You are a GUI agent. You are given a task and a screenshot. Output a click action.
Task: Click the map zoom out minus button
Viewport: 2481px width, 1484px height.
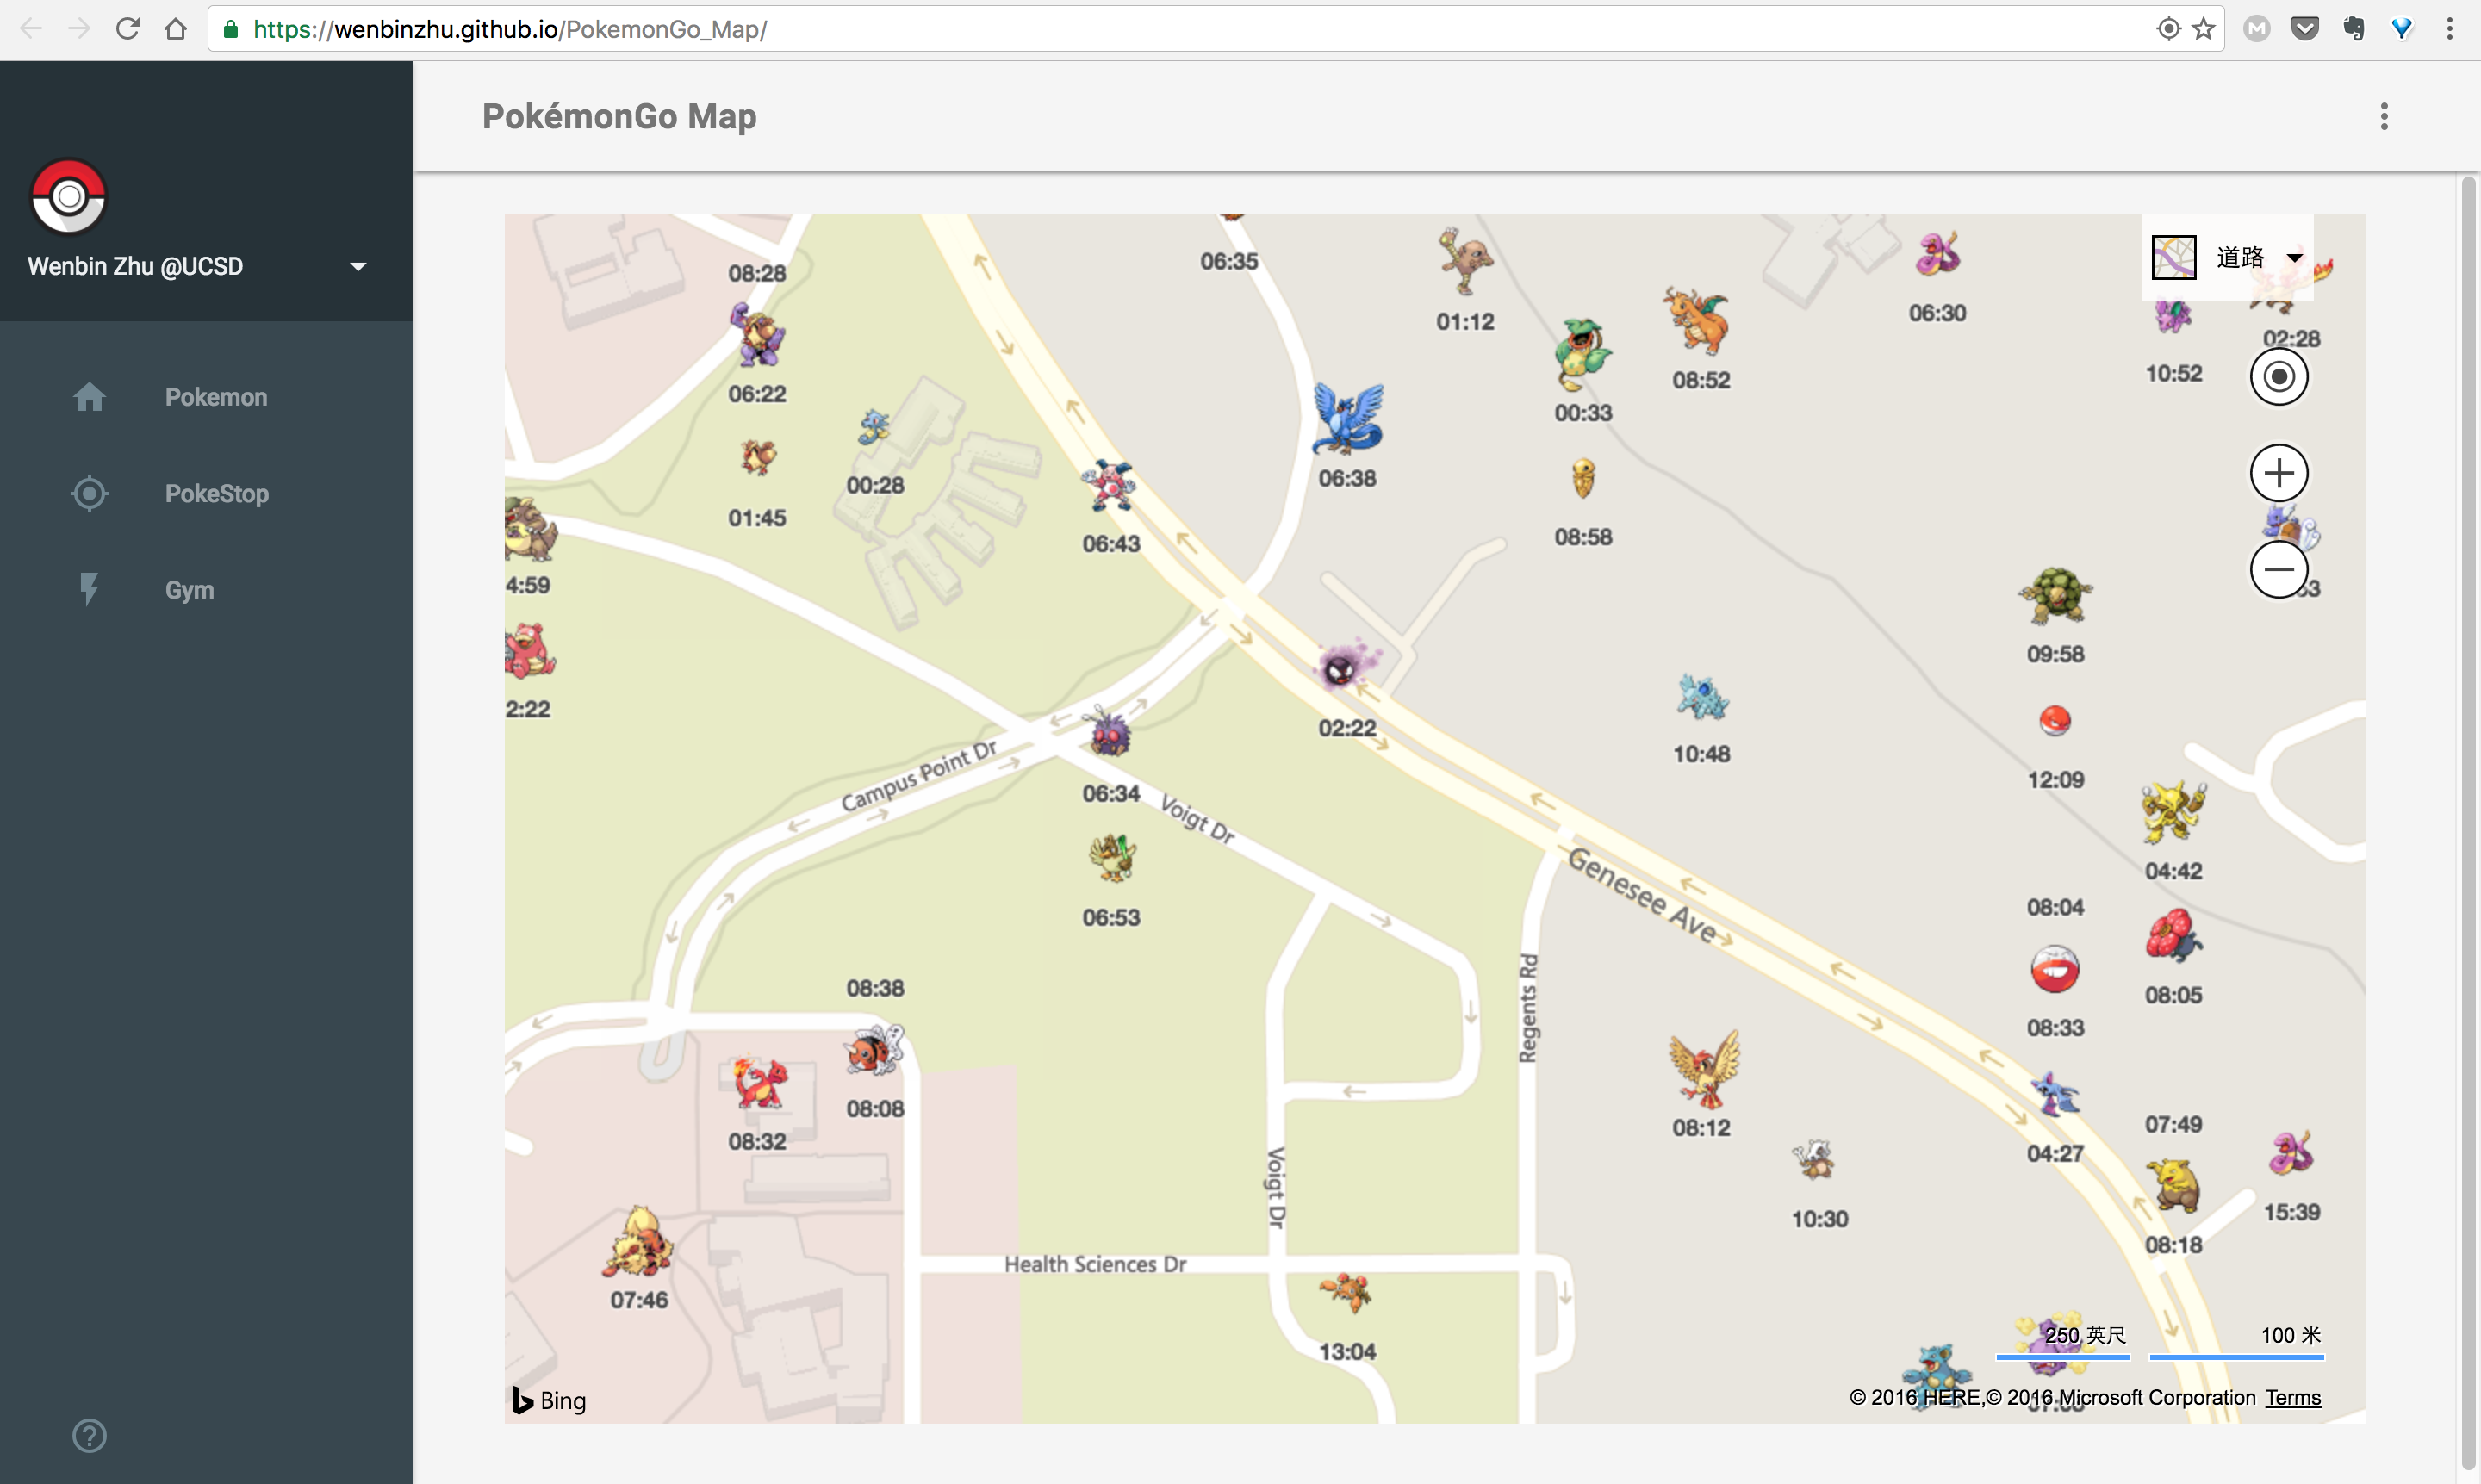click(2278, 570)
